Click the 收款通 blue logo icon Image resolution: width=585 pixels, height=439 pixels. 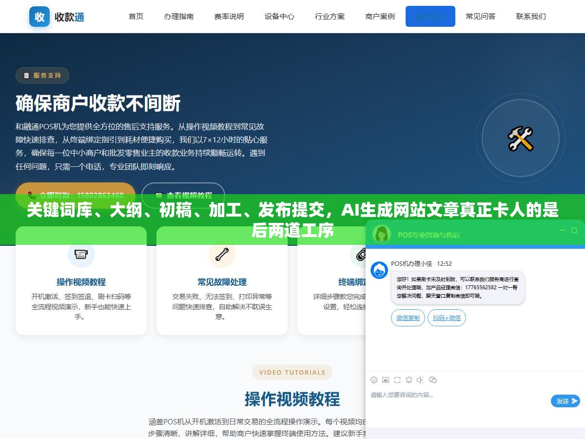[39, 17]
